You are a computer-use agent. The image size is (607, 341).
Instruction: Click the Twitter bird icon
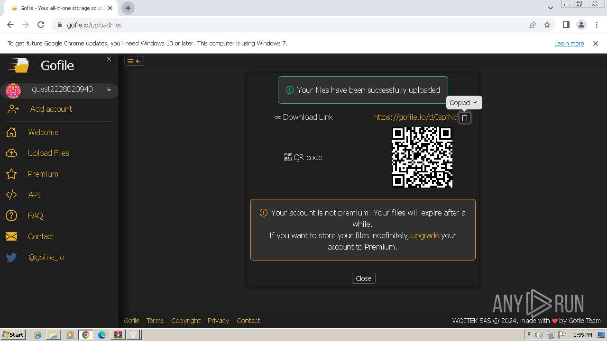pos(11,257)
